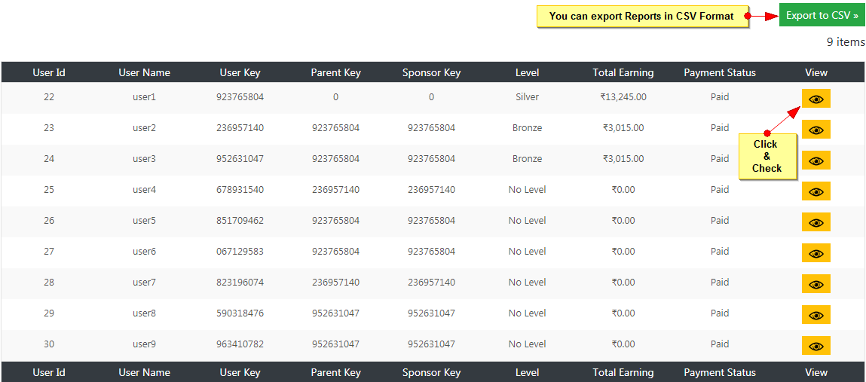
Task: Click the Payment Status header
Action: click(x=720, y=72)
